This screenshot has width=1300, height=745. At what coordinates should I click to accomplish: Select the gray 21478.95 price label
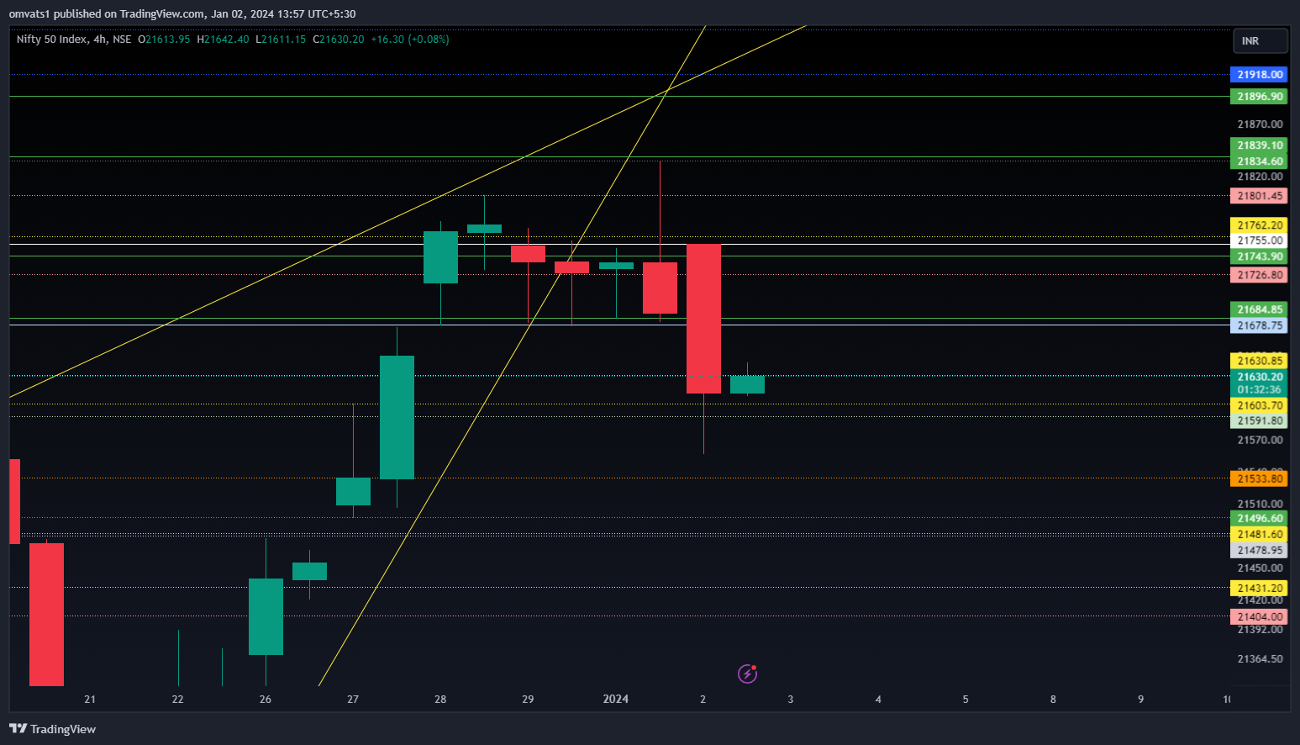1259,551
